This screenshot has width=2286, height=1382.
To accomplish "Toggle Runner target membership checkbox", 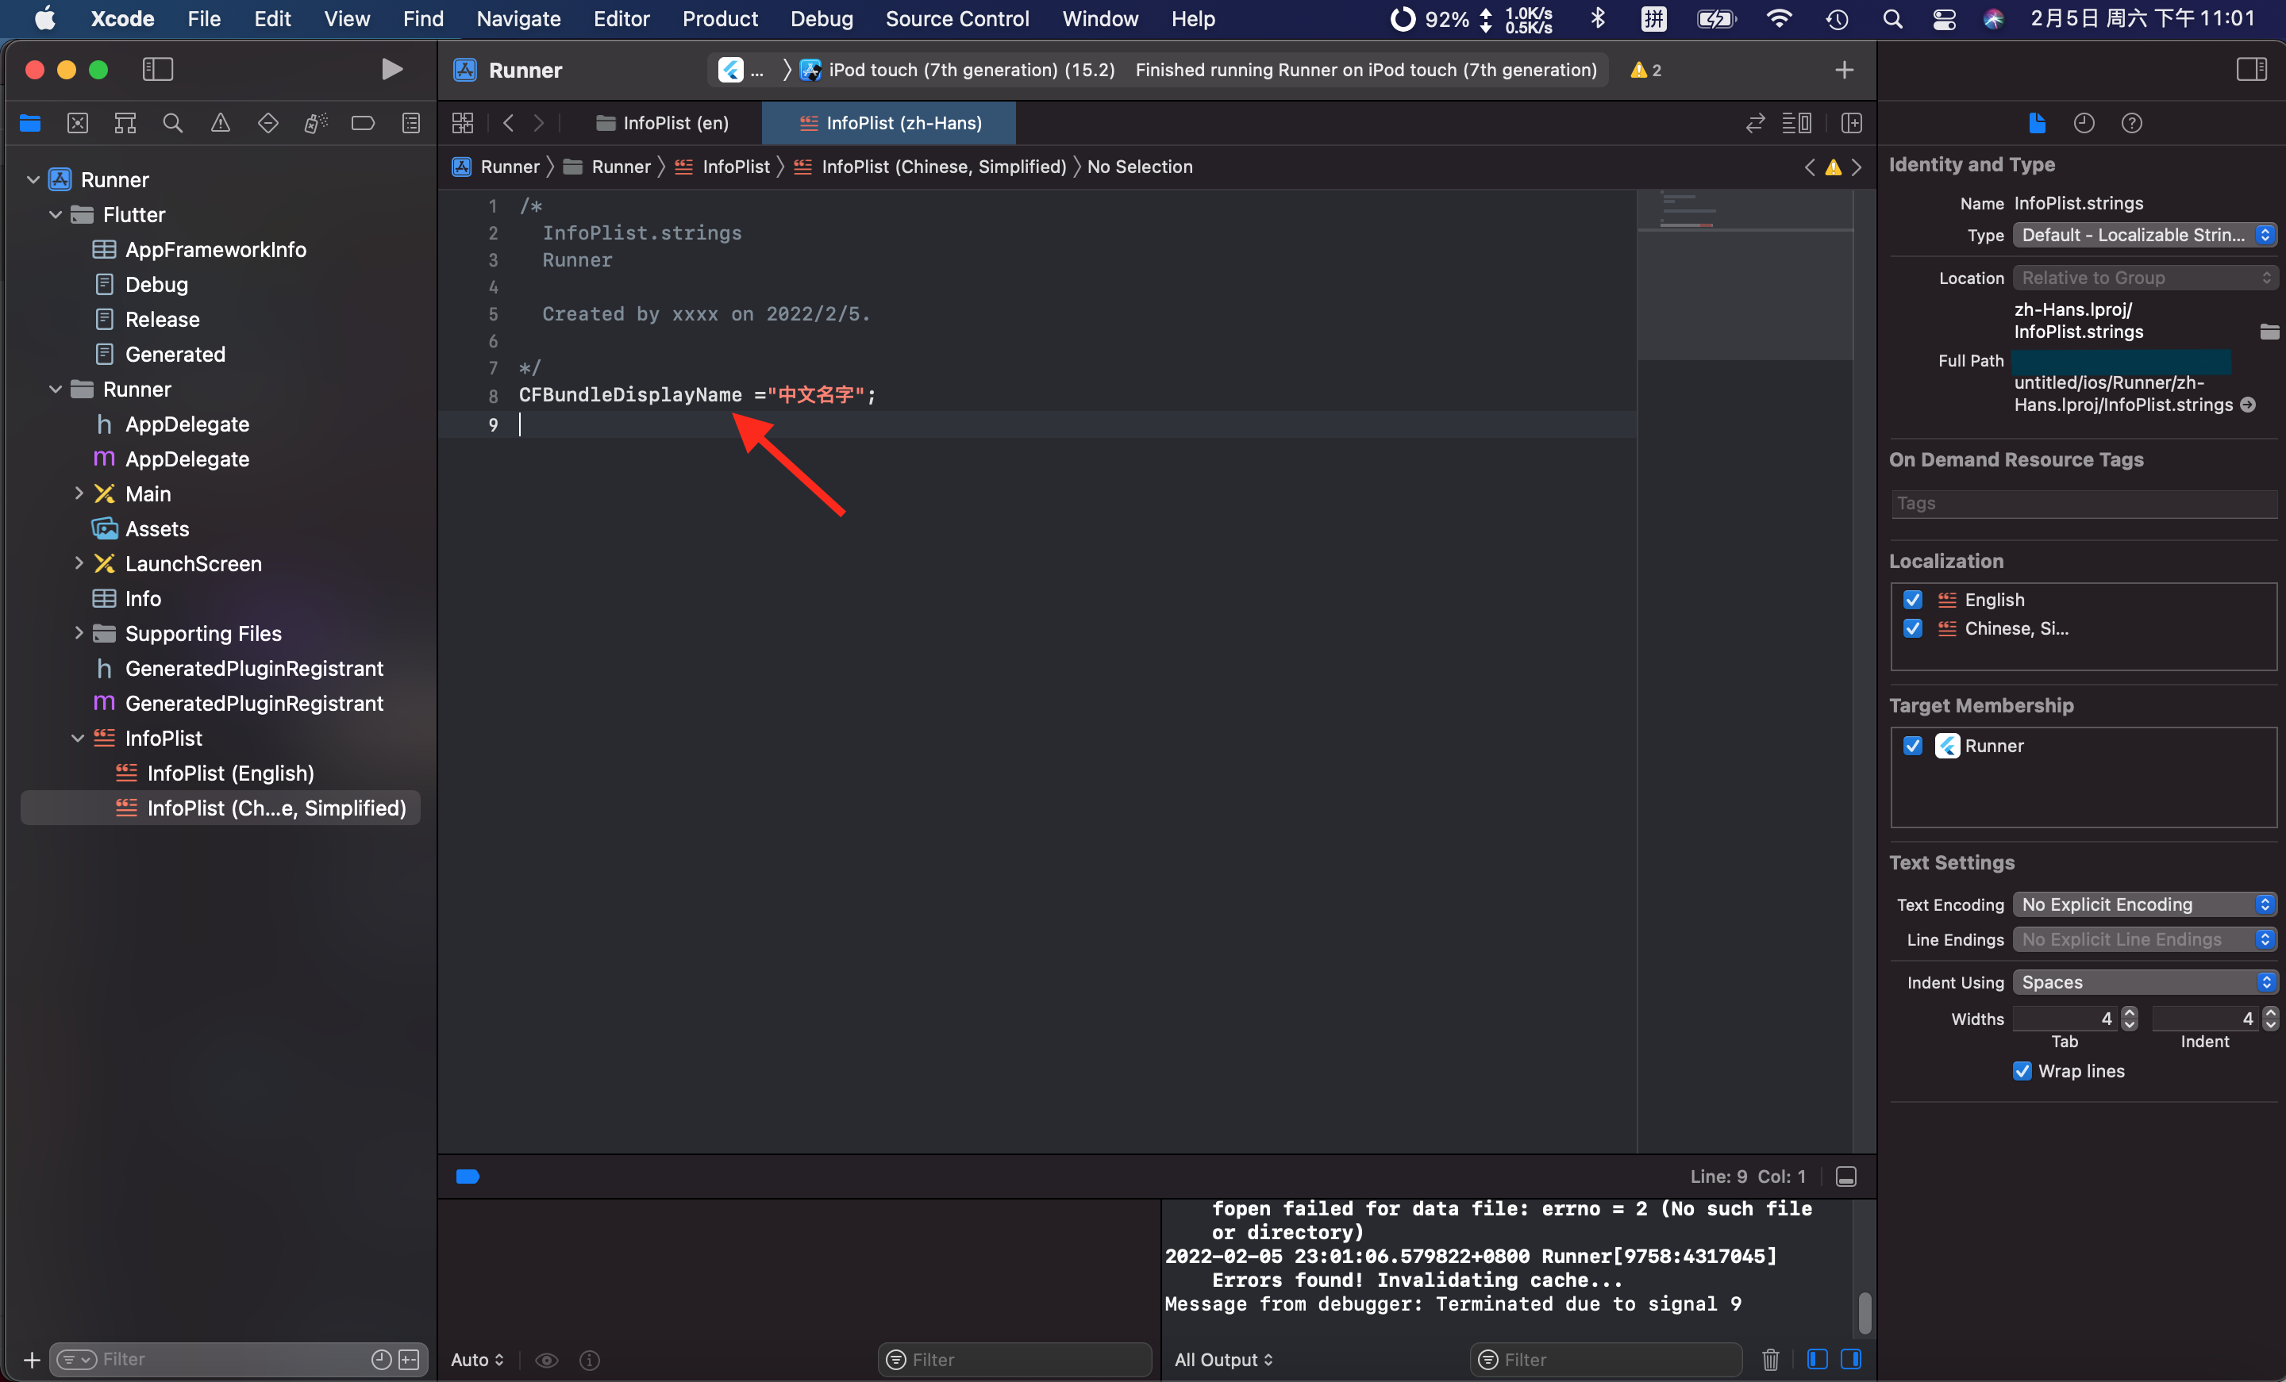I will tap(1912, 746).
